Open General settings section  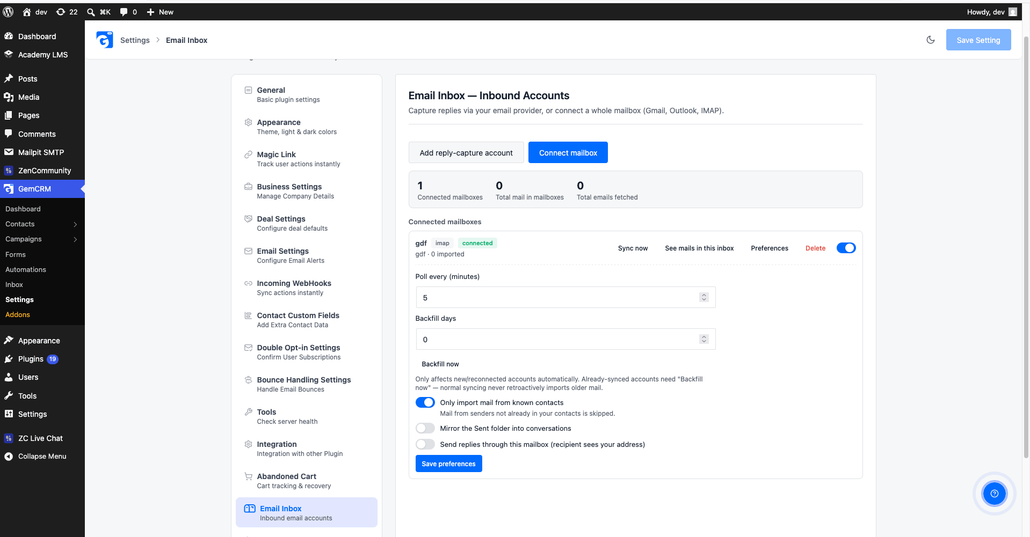tap(306, 94)
